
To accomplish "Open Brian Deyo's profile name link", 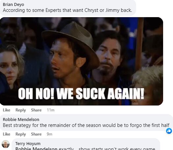I will (x=14, y=5).
